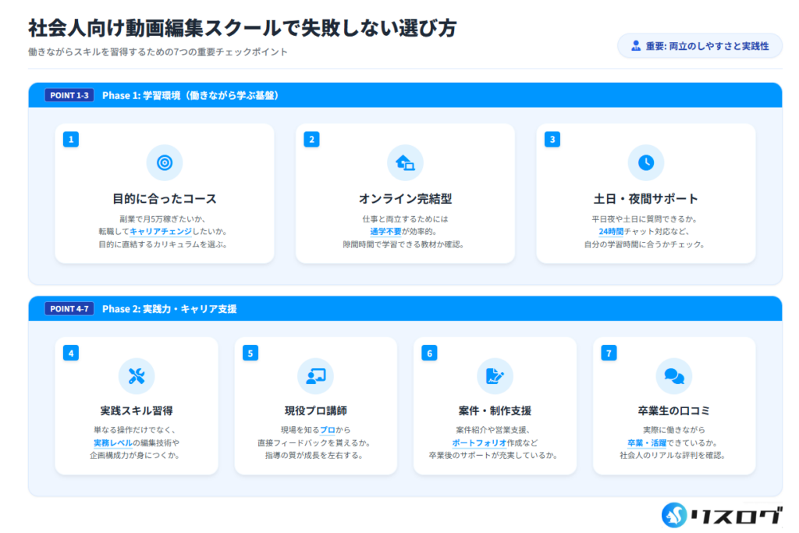Click the clock icon for 土日・夜間サポート
Viewport: 799px width, 533px height.
click(645, 162)
